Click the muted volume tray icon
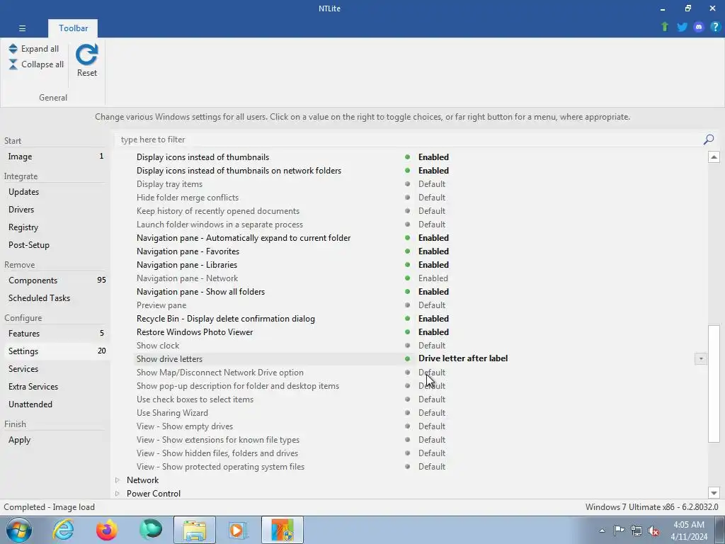 (x=653, y=531)
